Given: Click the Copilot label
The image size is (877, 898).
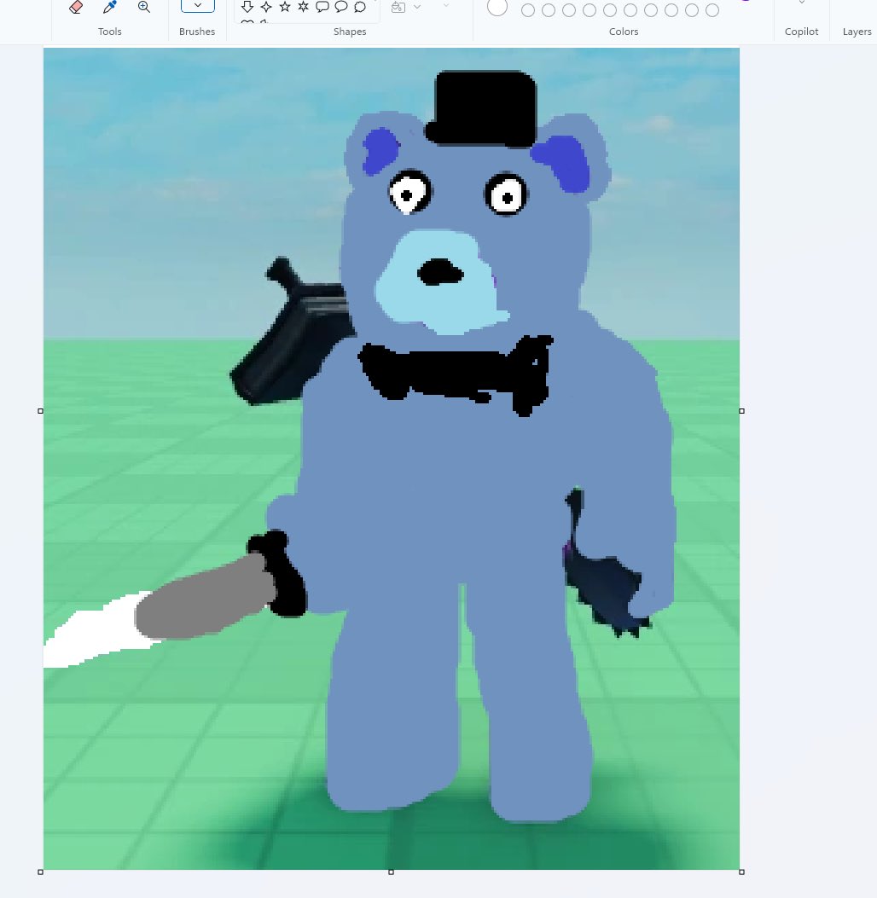Looking at the screenshot, I should [x=801, y=32].
